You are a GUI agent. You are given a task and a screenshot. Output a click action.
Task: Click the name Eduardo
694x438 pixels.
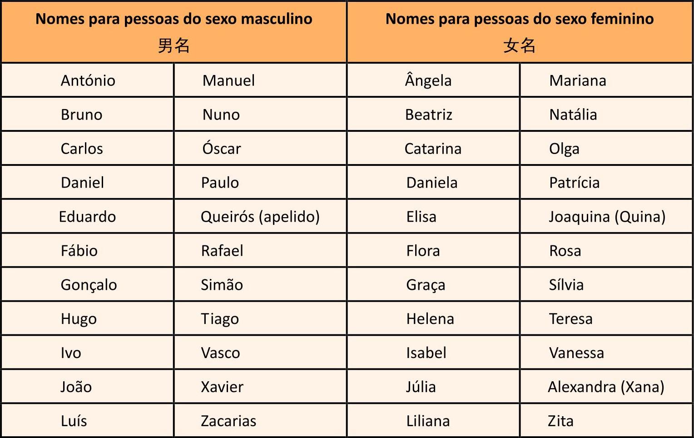point(87,217)
